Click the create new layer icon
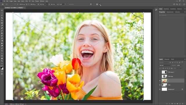This screenshot has height=105, width=186. (x=180, y=104)
